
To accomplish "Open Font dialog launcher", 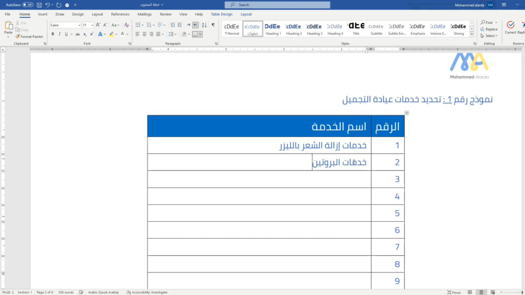I will [130, 44].
